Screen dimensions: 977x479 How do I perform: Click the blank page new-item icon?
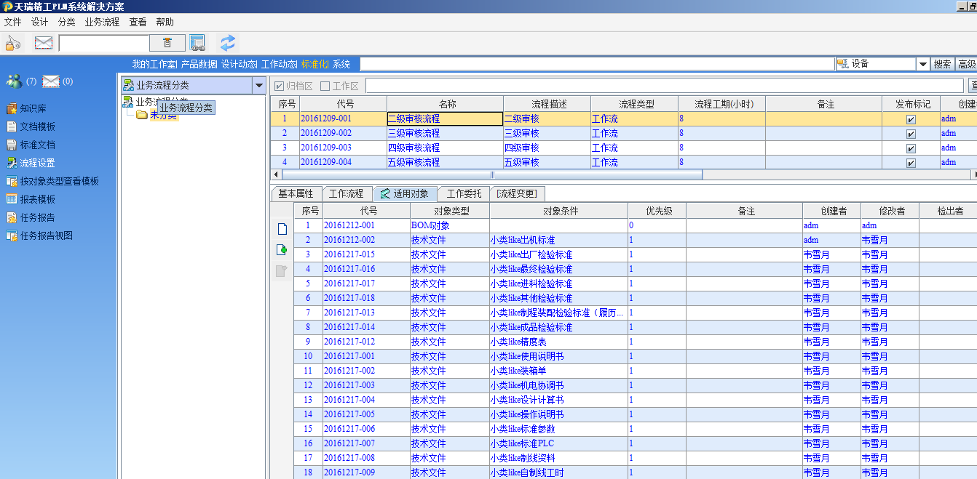pyautogui.click(x=282, y=229)
